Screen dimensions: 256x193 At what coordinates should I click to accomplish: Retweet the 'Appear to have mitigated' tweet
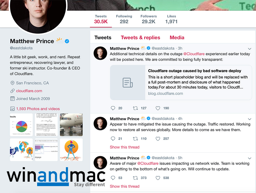(135, 139)
